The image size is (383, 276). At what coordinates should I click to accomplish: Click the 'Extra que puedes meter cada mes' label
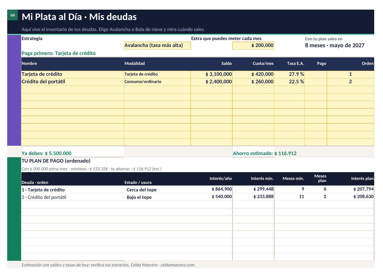(226, 38)
